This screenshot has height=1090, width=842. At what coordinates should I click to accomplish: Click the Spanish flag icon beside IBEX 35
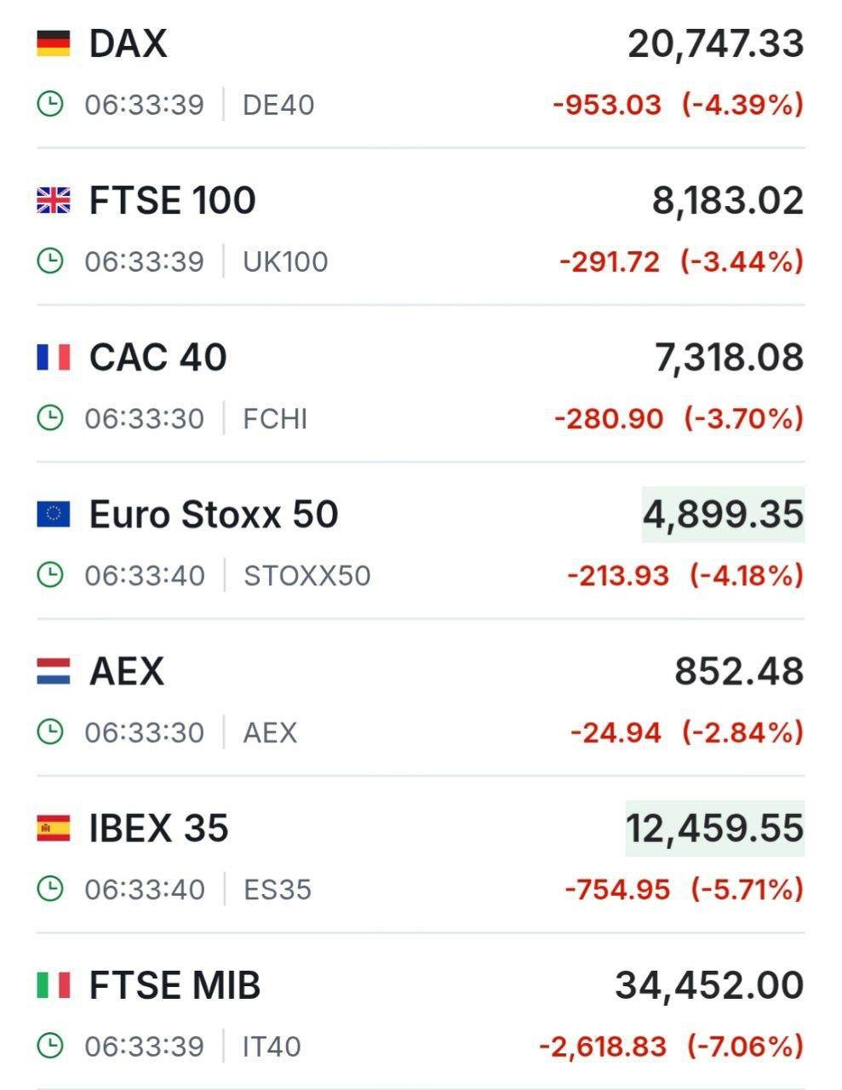point(53,828)
